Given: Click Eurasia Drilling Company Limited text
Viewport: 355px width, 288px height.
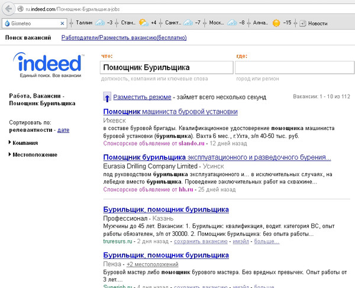Looking at the screenshot, I should 150,166.
